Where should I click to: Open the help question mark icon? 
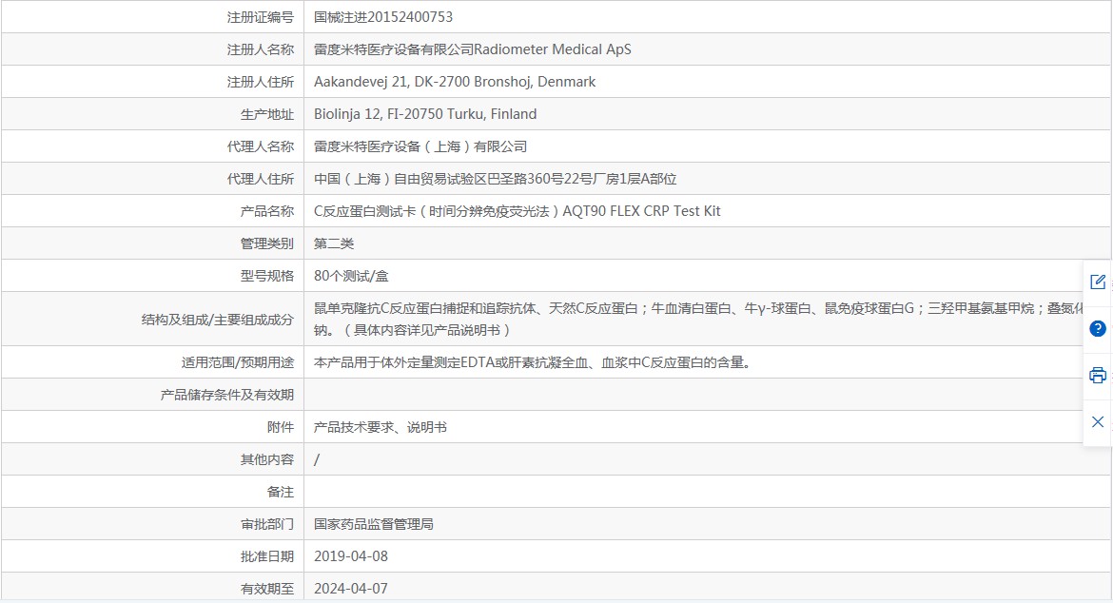coord(1098,328)
